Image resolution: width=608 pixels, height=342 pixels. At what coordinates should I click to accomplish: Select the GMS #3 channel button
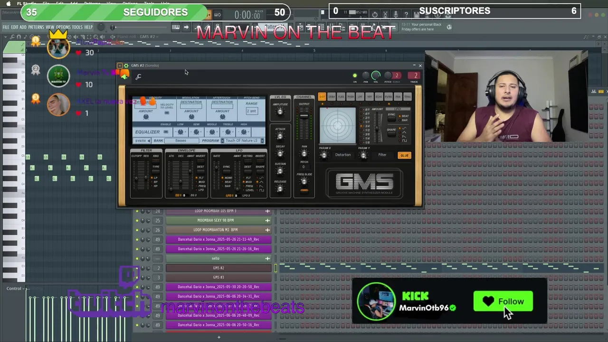click(218, 277)
